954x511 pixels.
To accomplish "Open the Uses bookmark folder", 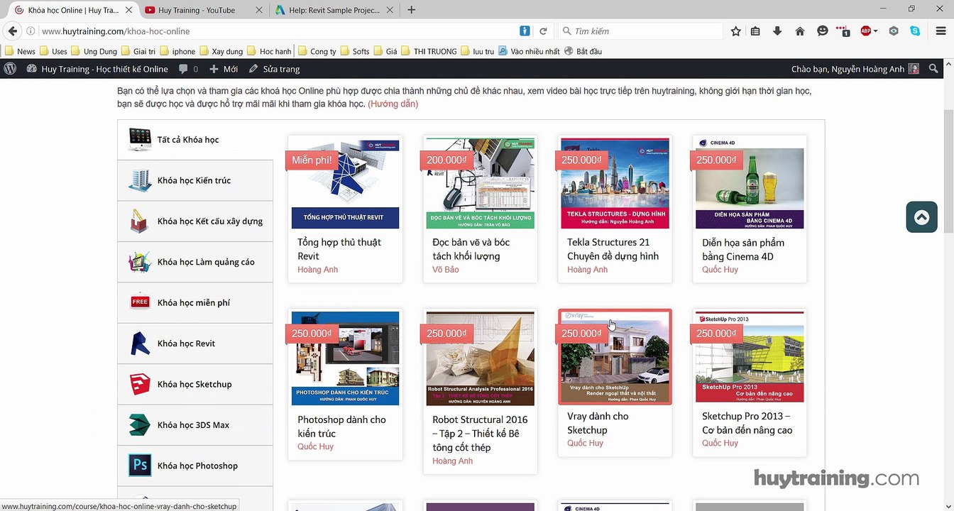I will (53, 51).
